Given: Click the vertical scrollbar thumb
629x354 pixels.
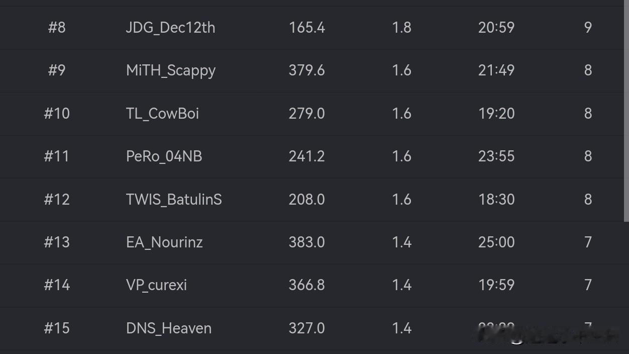Looking at the screenshot, I should 626,111.
